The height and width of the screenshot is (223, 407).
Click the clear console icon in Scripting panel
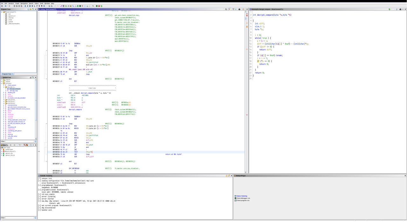229,176
